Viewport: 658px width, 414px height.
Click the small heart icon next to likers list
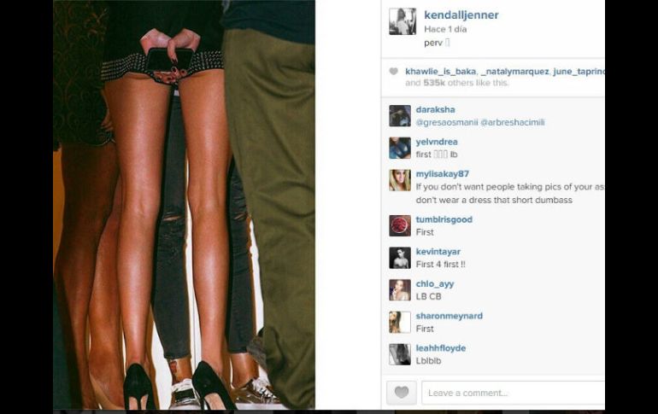click(393, 71)
